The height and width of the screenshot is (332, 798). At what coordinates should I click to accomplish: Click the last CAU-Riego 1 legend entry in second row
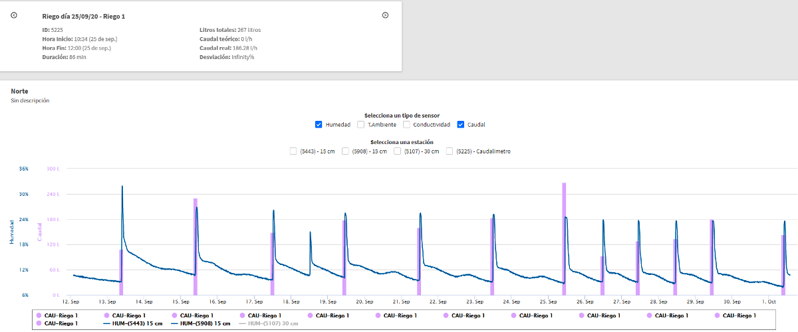[57, 323]
